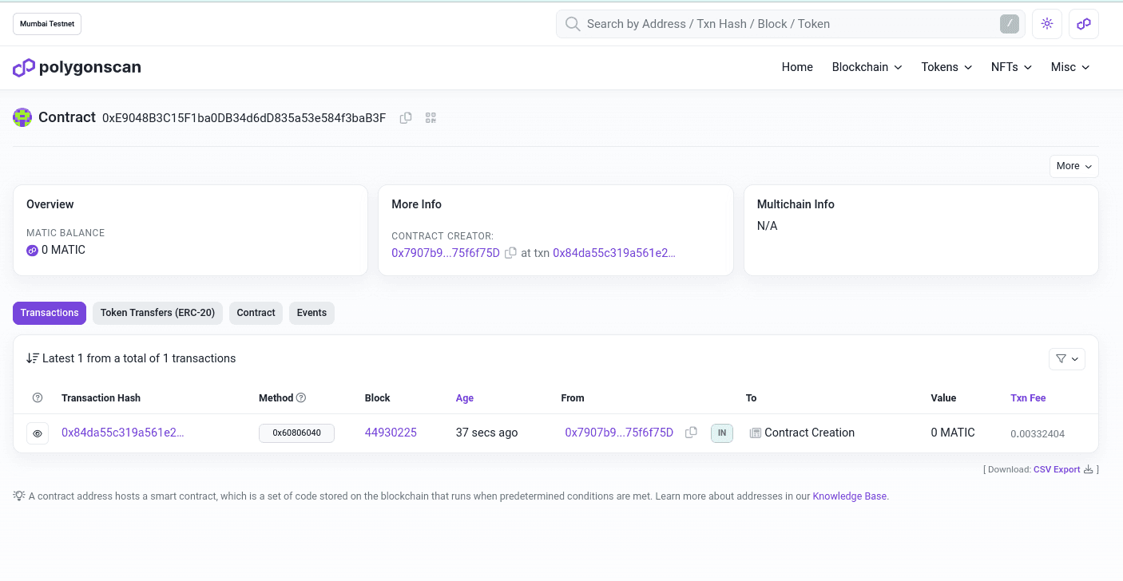Image resolution: width=1123 pixels, height=581 pixels.
Task: Click the sort icon beside Latest transactions
Action: click(x=33, y=358)
